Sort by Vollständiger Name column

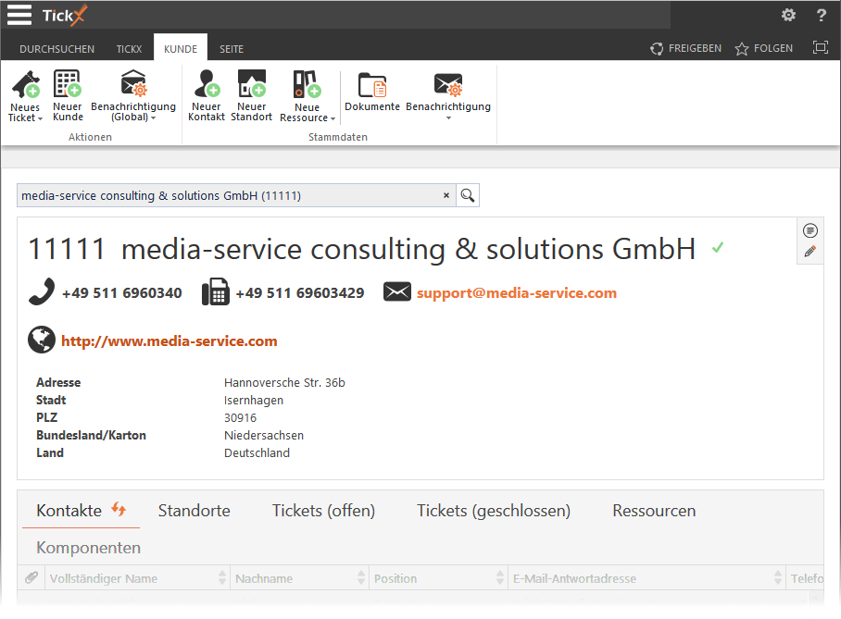click(x=137, y=578)
